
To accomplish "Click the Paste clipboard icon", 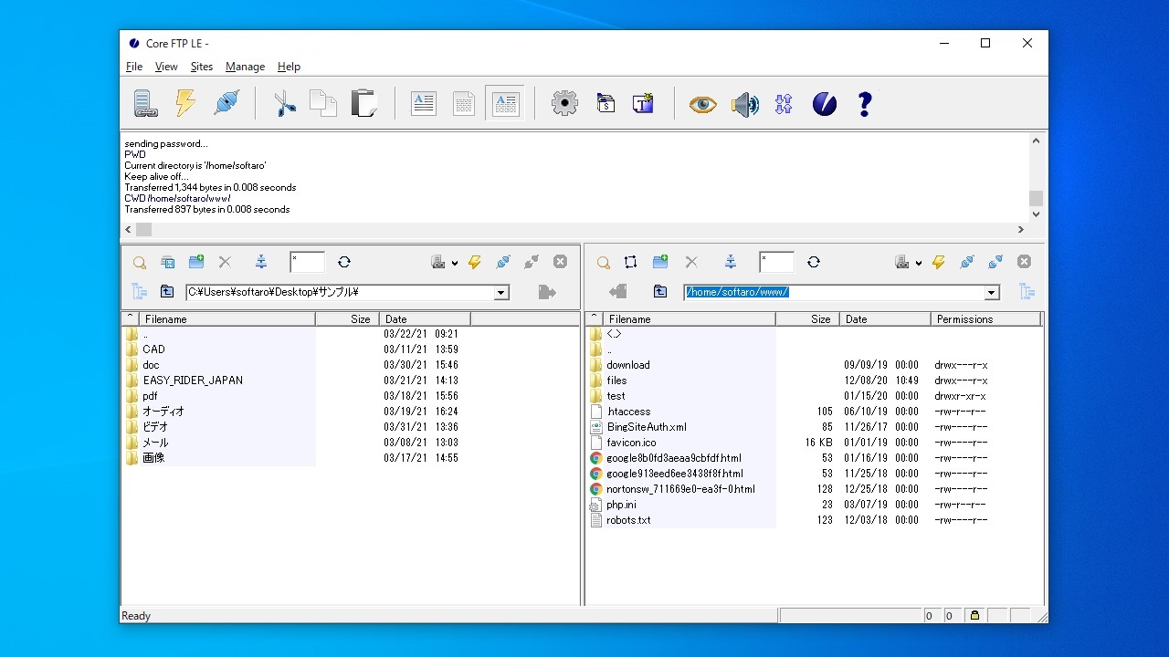I will point(363,104).
